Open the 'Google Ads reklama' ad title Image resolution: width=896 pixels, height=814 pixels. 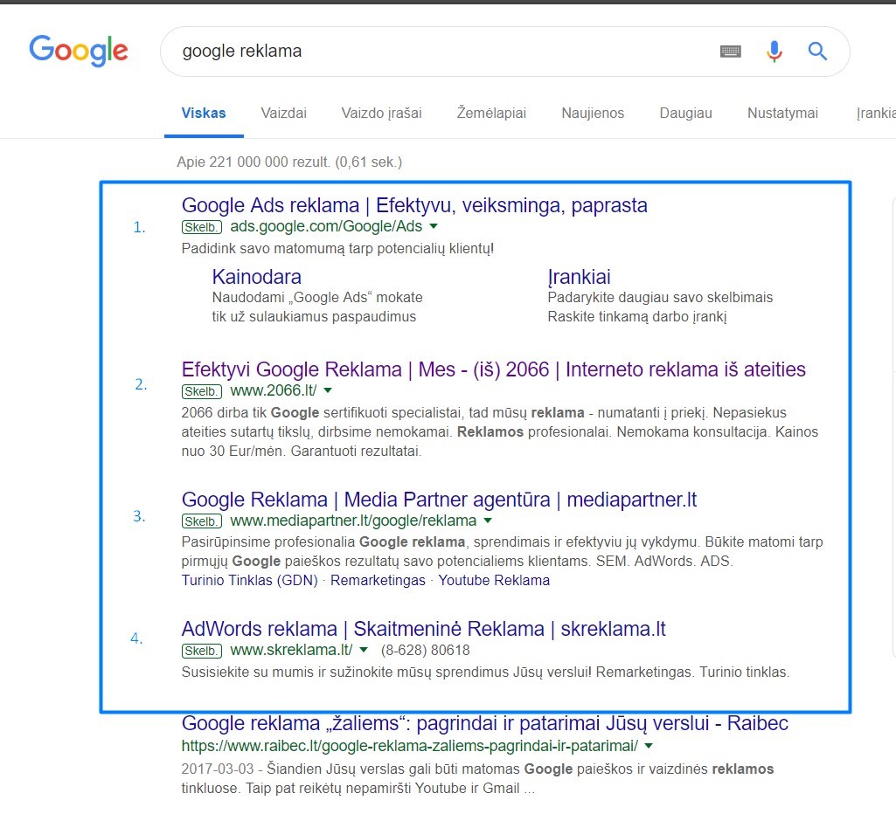(x=414, y=205)
